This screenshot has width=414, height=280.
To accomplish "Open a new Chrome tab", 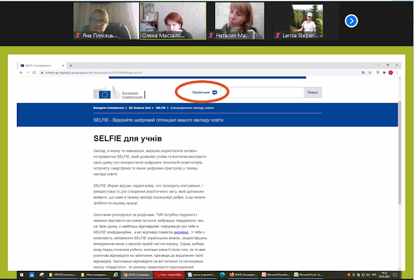I will click(71, 65).
